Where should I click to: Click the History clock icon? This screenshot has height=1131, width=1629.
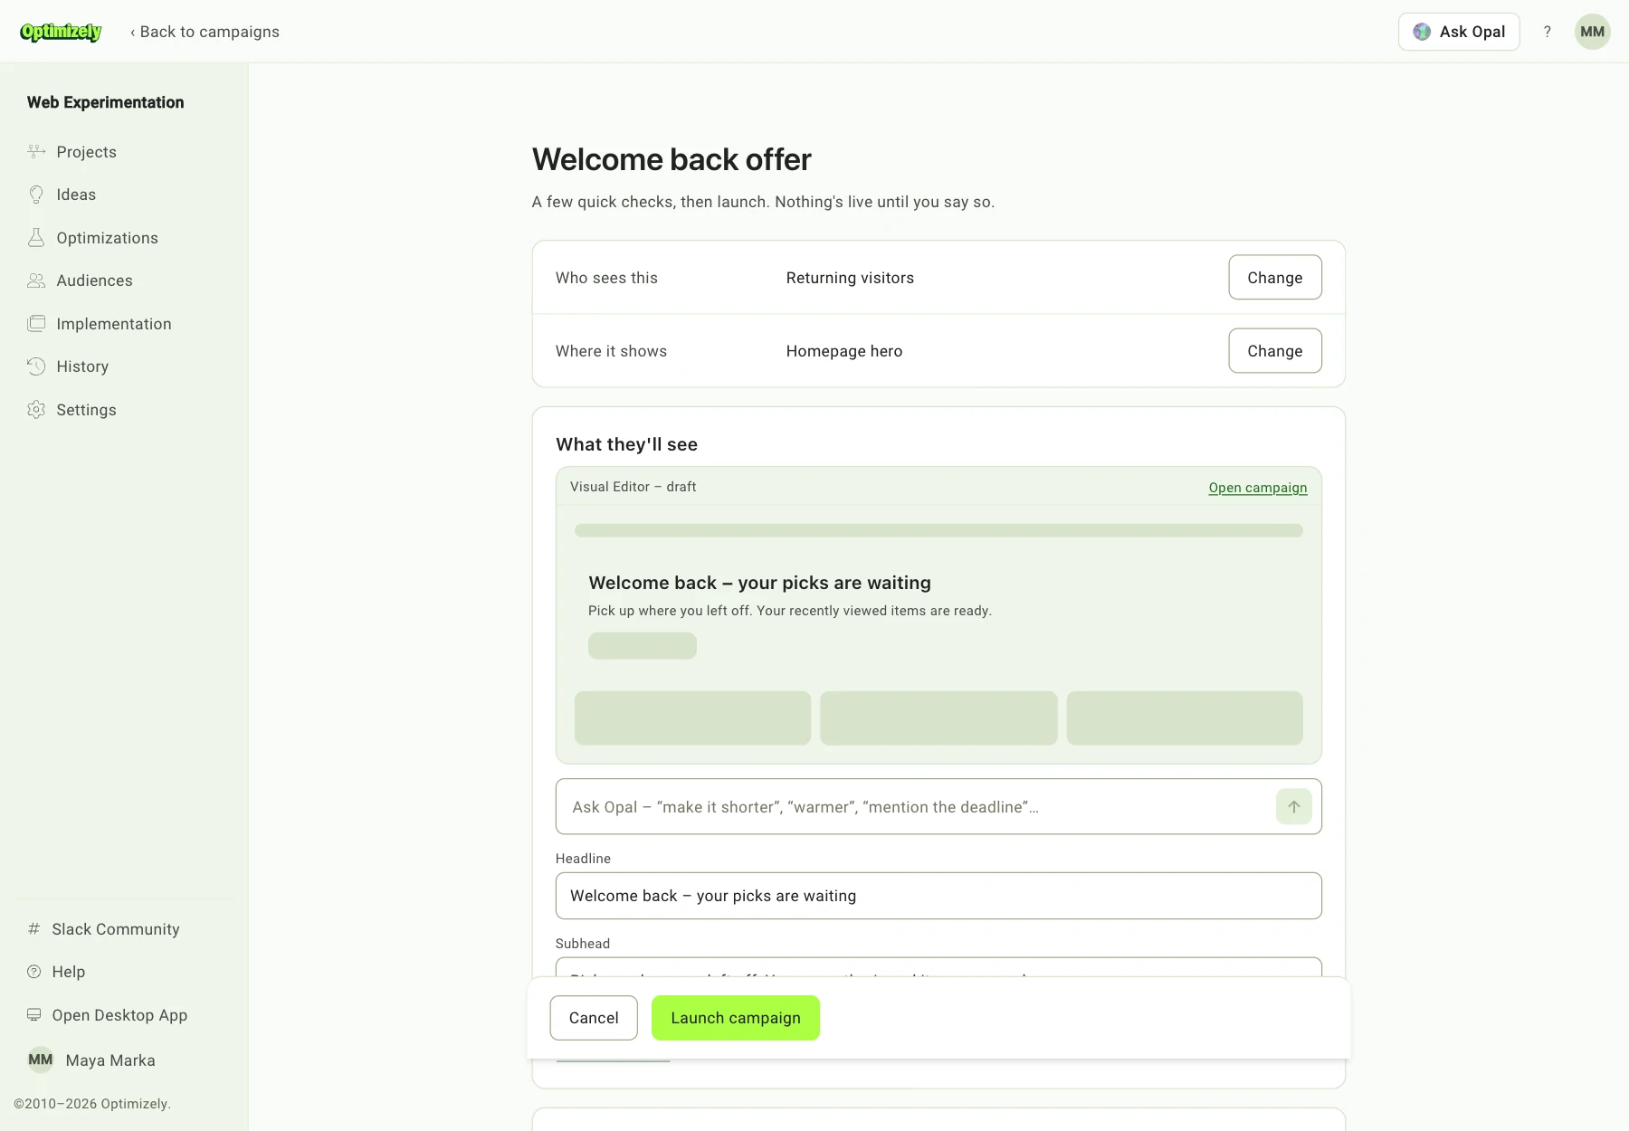pos(36,366)
